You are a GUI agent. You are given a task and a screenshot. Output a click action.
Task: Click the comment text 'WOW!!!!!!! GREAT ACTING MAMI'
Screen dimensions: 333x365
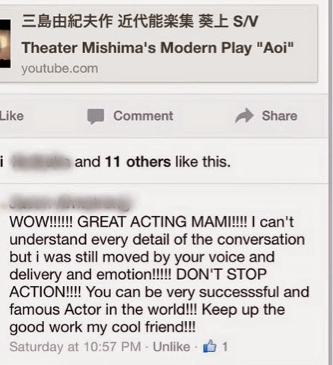pos(128,222)
